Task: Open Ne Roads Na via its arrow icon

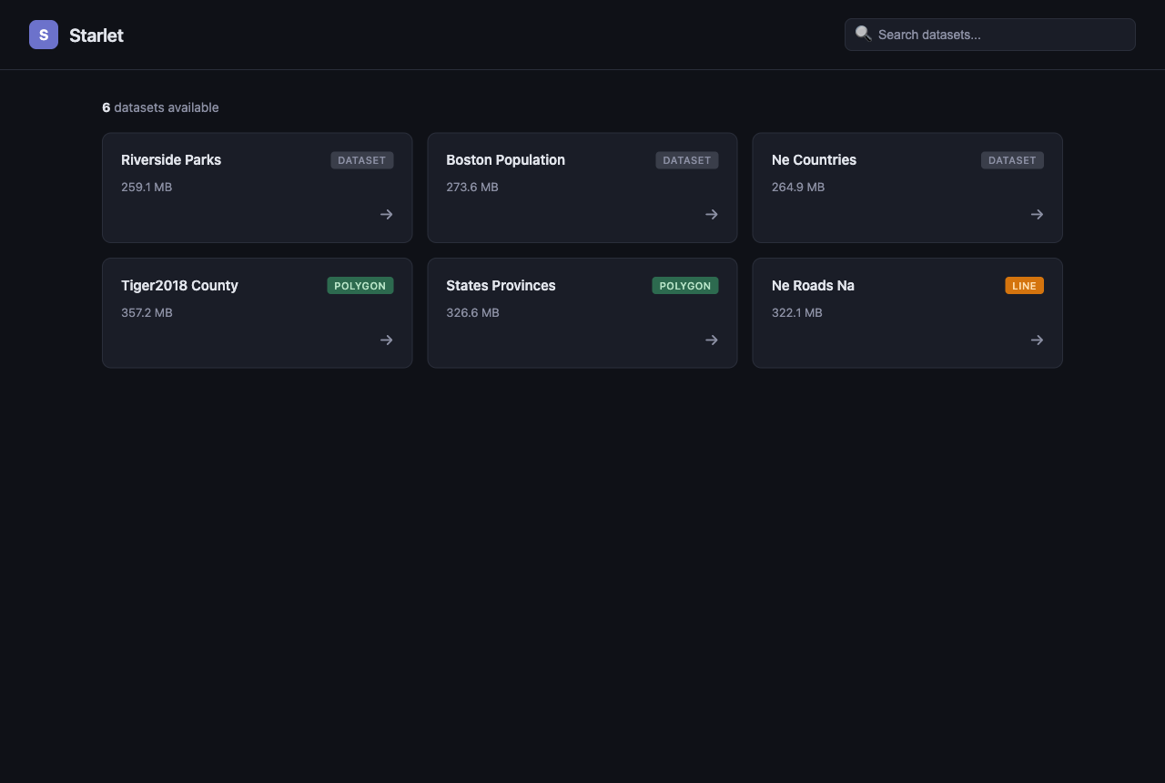Action: pos(1037,340)
